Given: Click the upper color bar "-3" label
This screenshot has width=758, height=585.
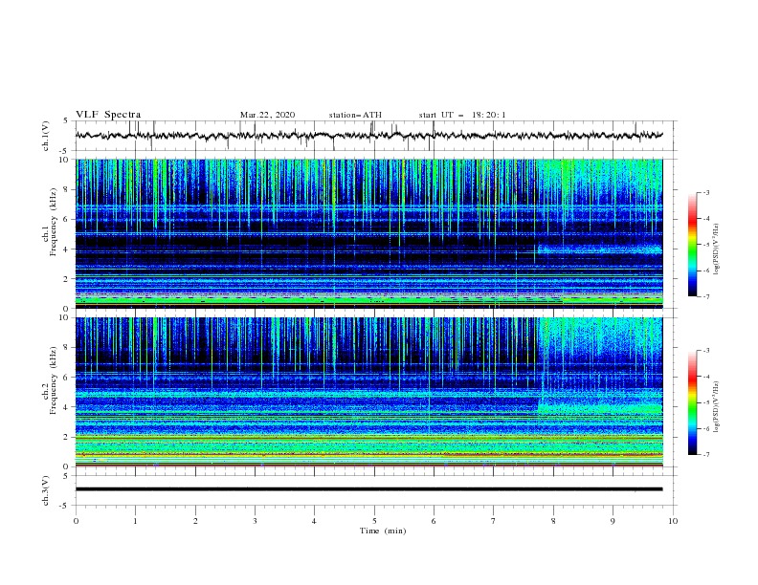Looking at the screenshot, I should click(x=706, y=192).
